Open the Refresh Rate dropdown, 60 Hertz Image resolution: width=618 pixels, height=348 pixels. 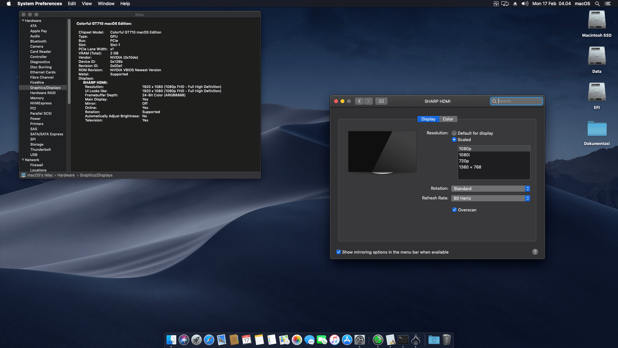(491, 198)
